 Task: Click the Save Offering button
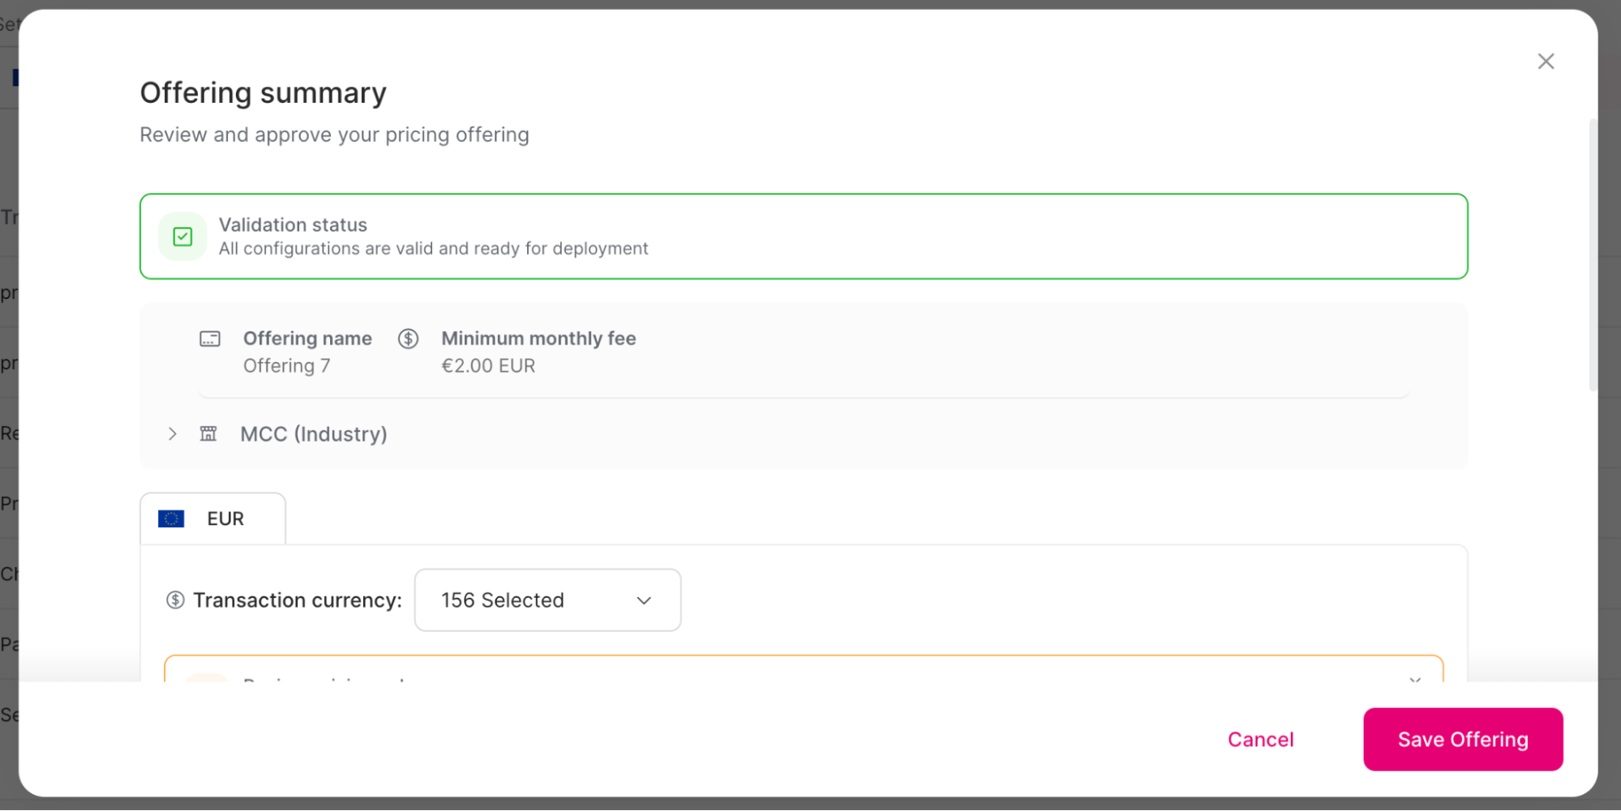pyautogui.click(x=1463, y=739)
